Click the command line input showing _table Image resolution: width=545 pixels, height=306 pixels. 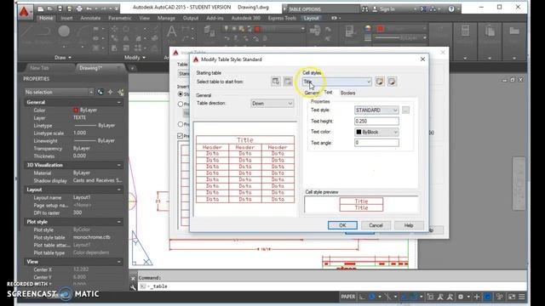point(332,286)
